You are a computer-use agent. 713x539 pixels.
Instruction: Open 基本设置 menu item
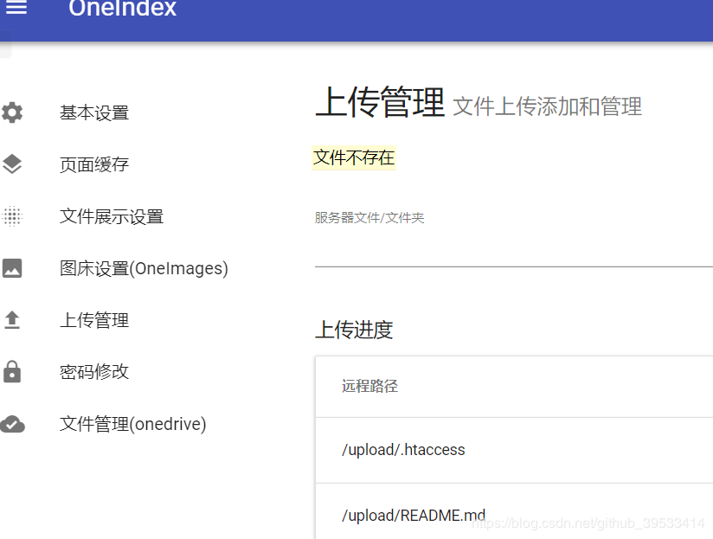(94, 112)
